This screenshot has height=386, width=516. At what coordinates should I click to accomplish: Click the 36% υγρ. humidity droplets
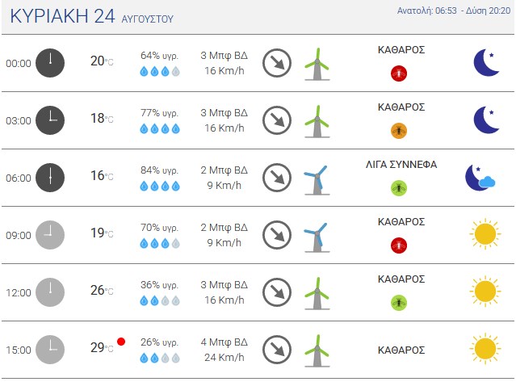(160, 300)
